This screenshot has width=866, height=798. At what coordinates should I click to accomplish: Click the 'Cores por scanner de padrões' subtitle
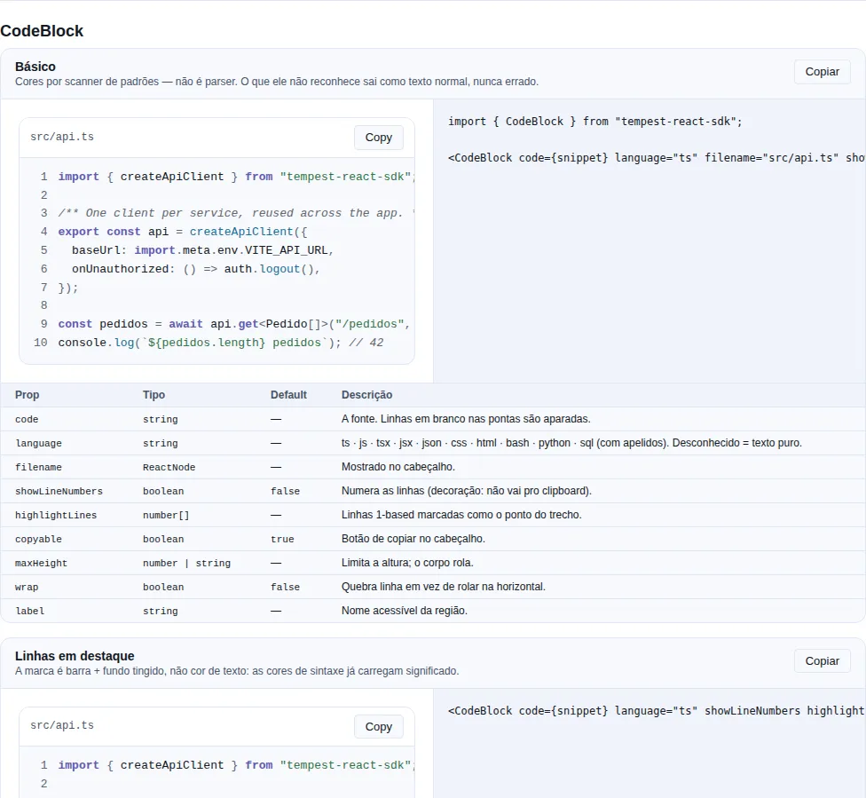(277, 82)
